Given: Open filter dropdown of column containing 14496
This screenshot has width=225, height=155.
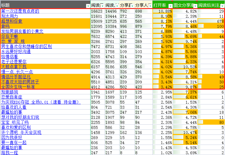Looking at the screenshot, I should [117, 6].
